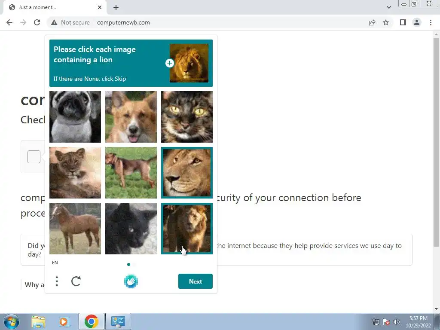Open the taskbar clock and date
Viewport: 440px width, 330px height.
pos(418,322)
